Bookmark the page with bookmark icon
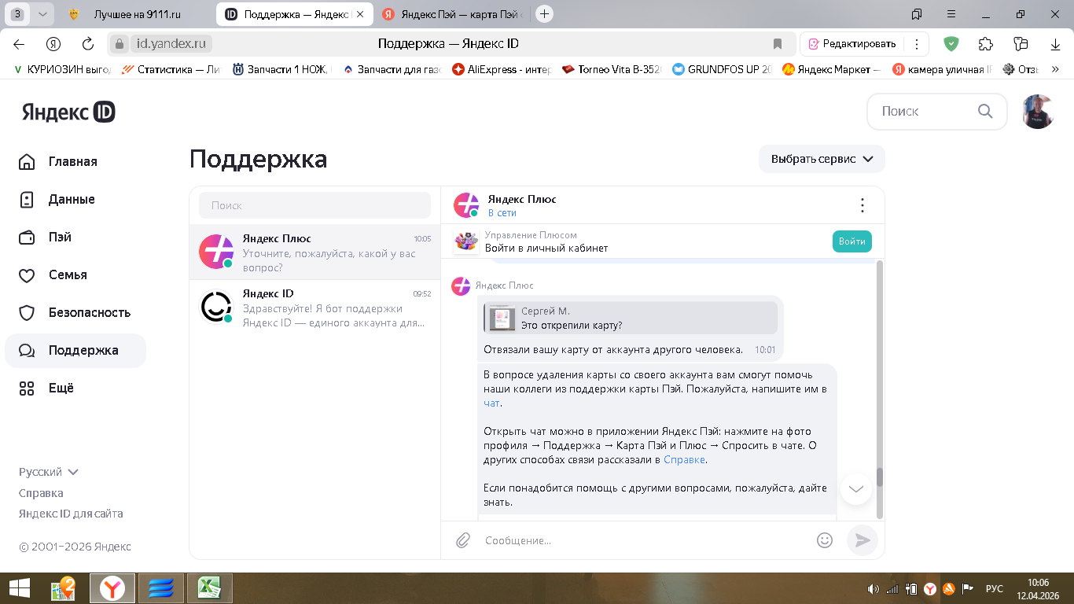The height and width of the screenshot is (604, 1074). [x=777, y=44]
